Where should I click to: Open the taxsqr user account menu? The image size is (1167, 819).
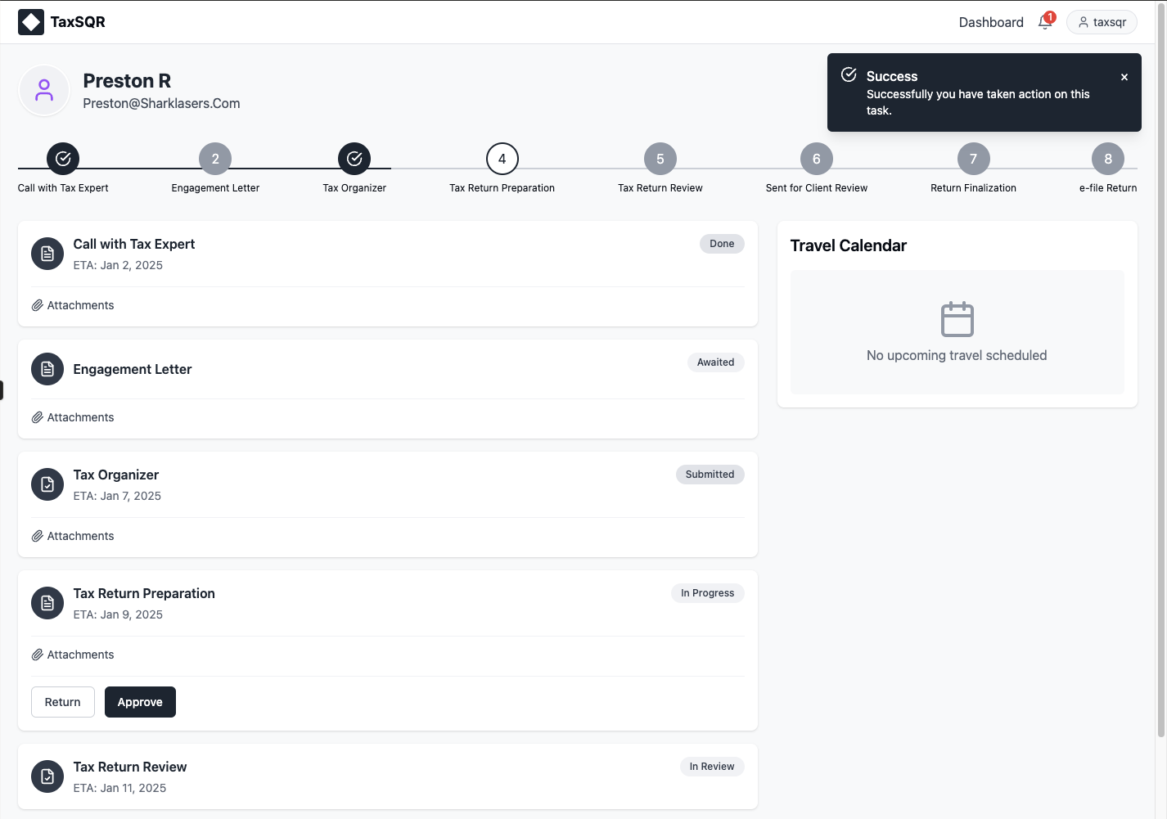pyautogui.click(x=1102, y=22)
